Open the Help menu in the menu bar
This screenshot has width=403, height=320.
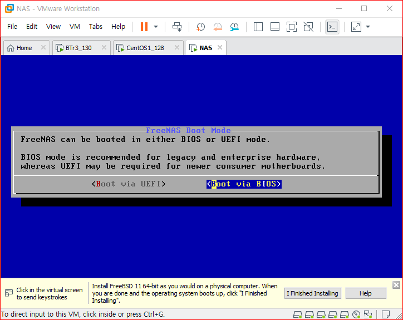point(118,27)
